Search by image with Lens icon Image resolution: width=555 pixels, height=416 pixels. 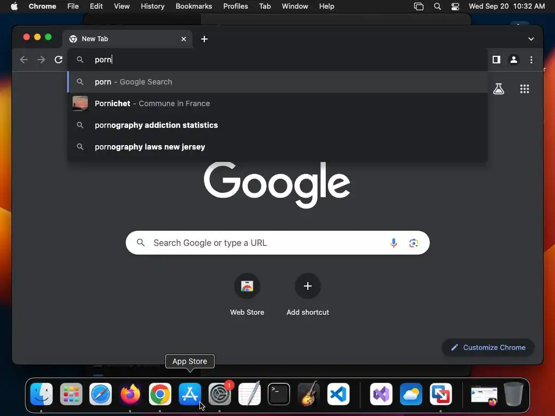click(414, 243)
